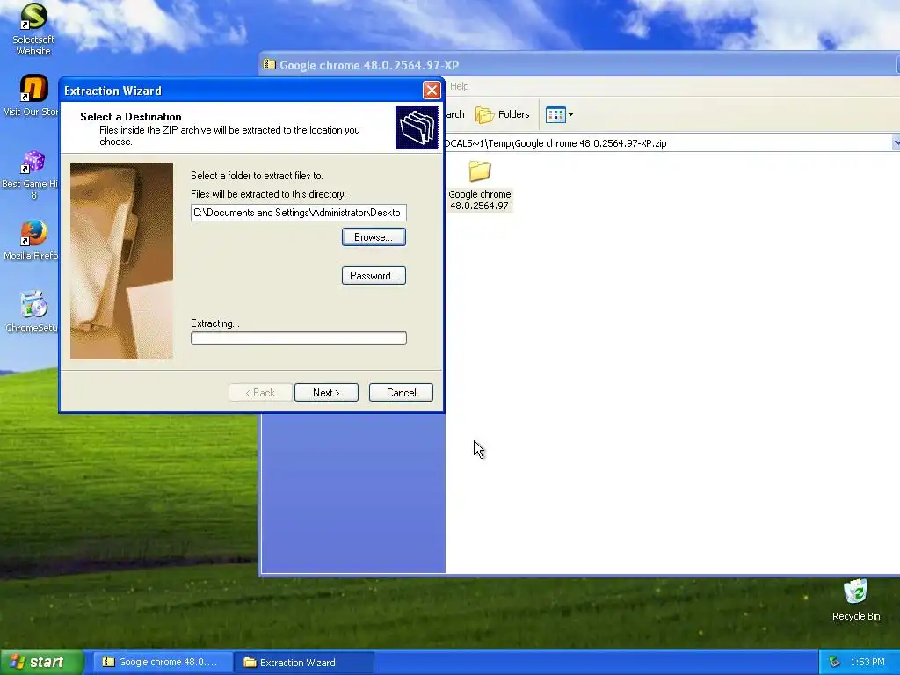Click the Extracting progress bar
This screenshot has height=675, width=900.
(x=299, y=338)
